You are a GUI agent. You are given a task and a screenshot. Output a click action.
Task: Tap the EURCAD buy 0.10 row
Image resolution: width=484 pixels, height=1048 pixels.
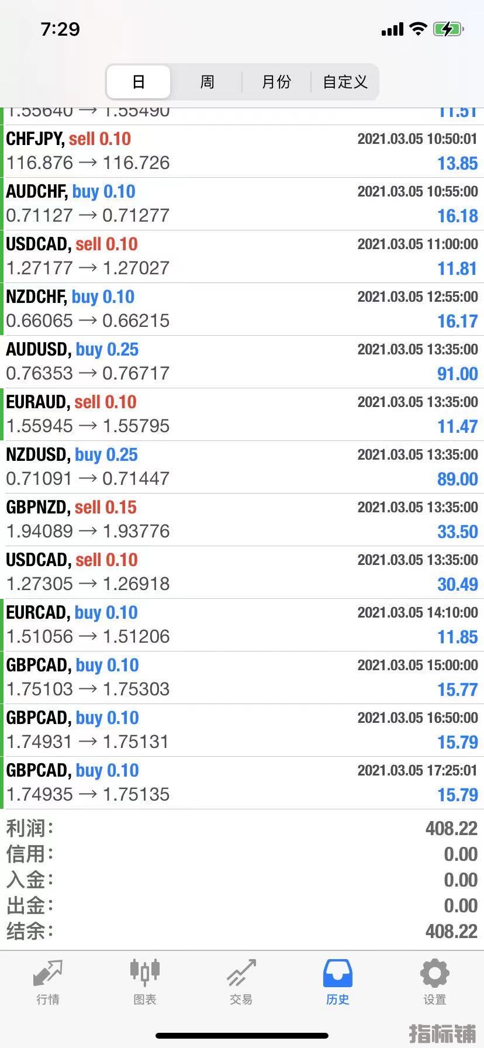(242, 625)
